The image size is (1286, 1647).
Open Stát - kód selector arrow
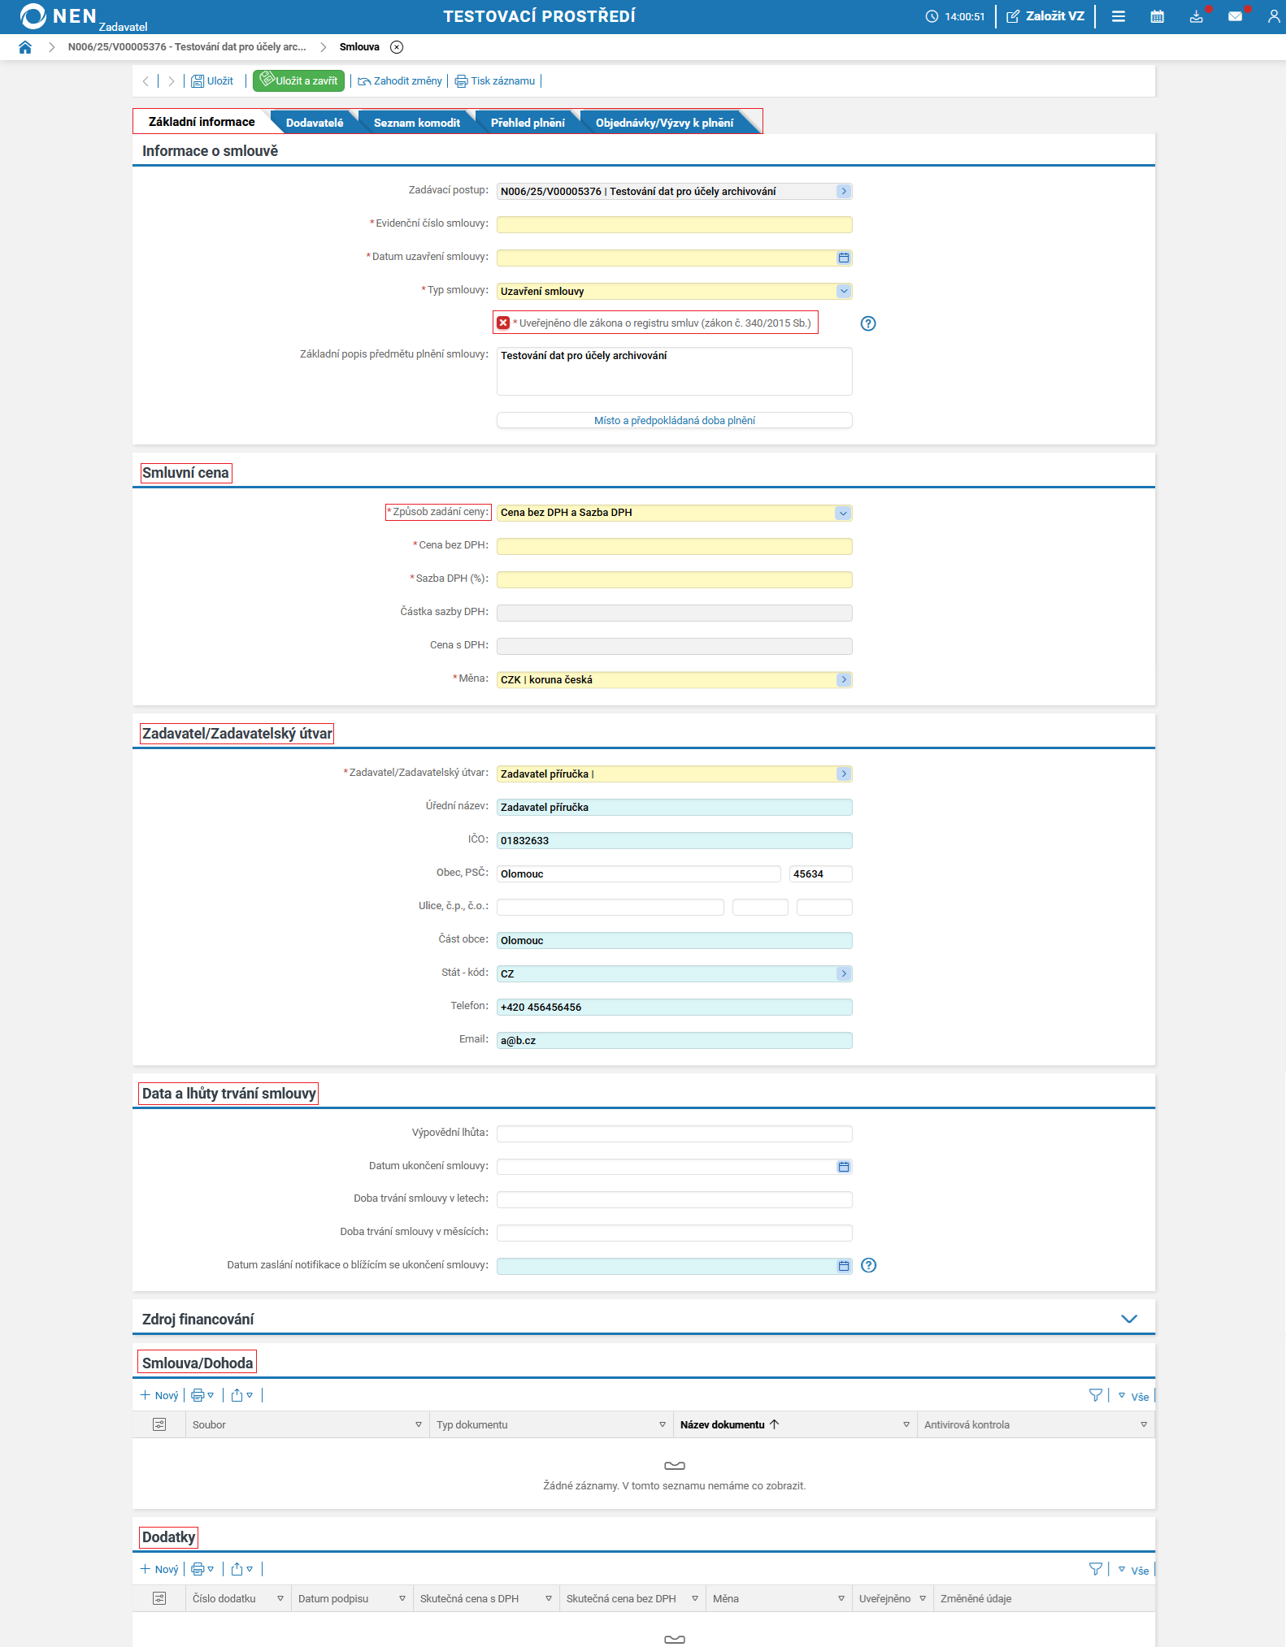(844, 973)
